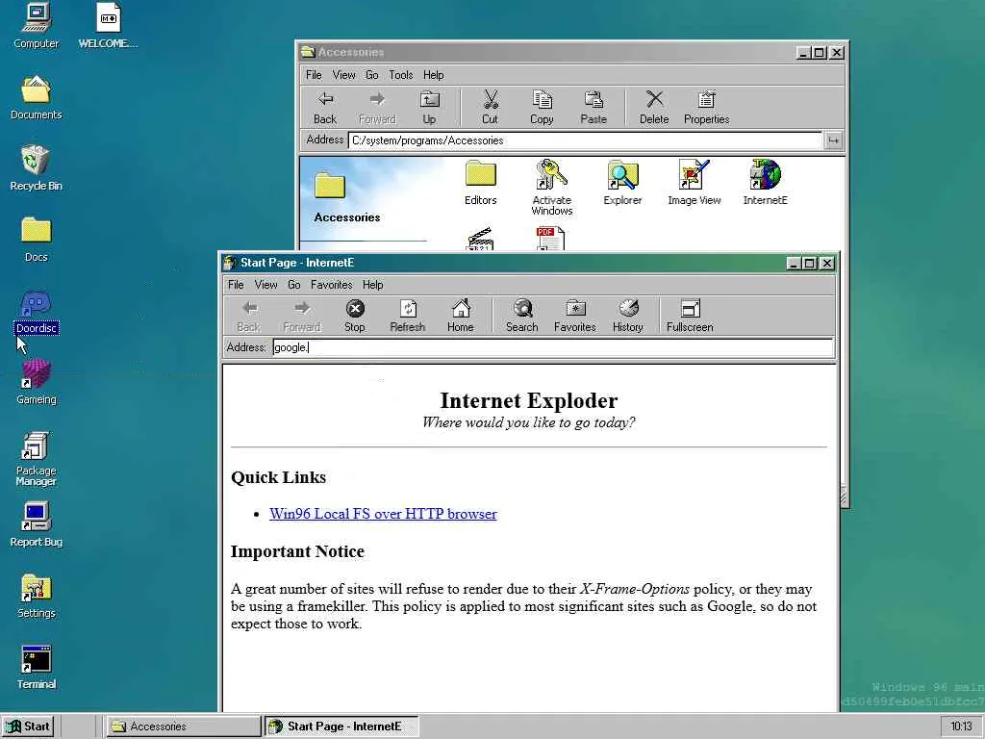Switch to Accessories via the taskbar
This screenshot has width=985, height=739.
pos(183,726)
